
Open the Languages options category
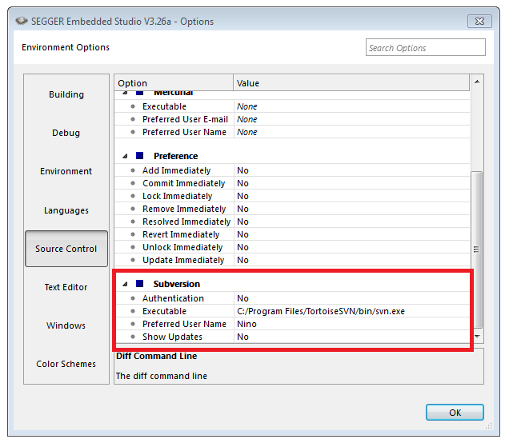tap(66, 210)
